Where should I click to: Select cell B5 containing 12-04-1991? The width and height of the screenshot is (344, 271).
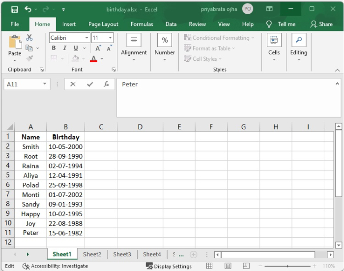pos(65,175)
